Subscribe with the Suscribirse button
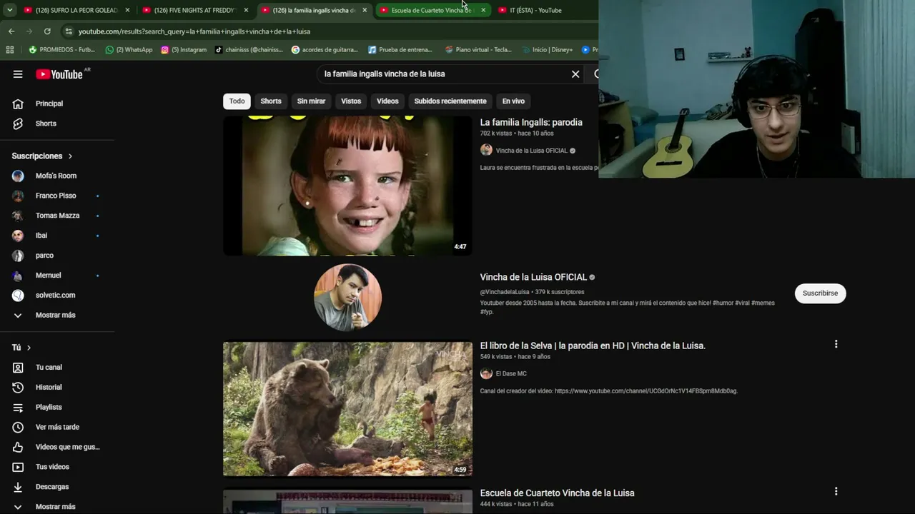Image resolution: width=915 pixels, height=514 pixels. pyautogui.click(x=820, y=293)
